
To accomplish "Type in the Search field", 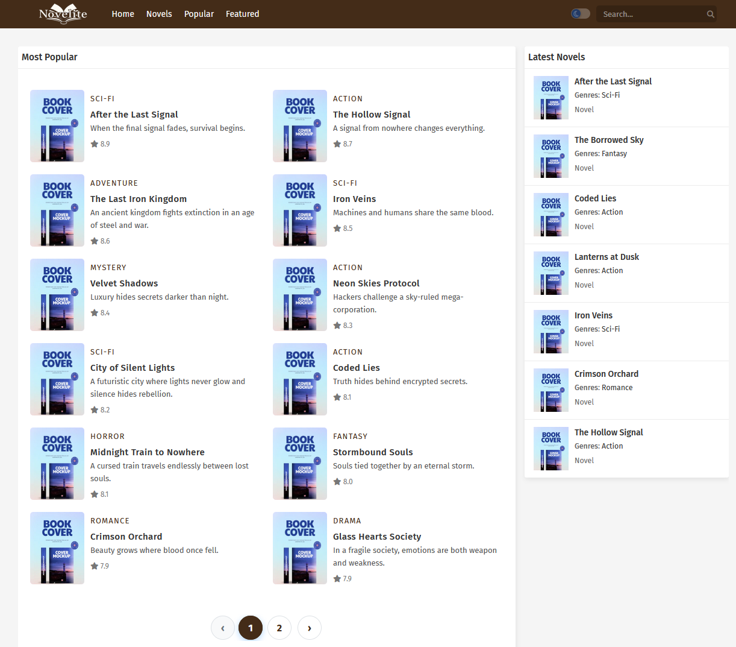I will pos(650,14).
